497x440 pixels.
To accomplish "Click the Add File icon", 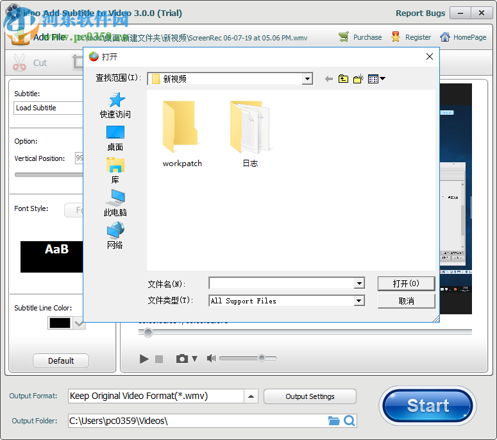I will (x=20, y=37).
